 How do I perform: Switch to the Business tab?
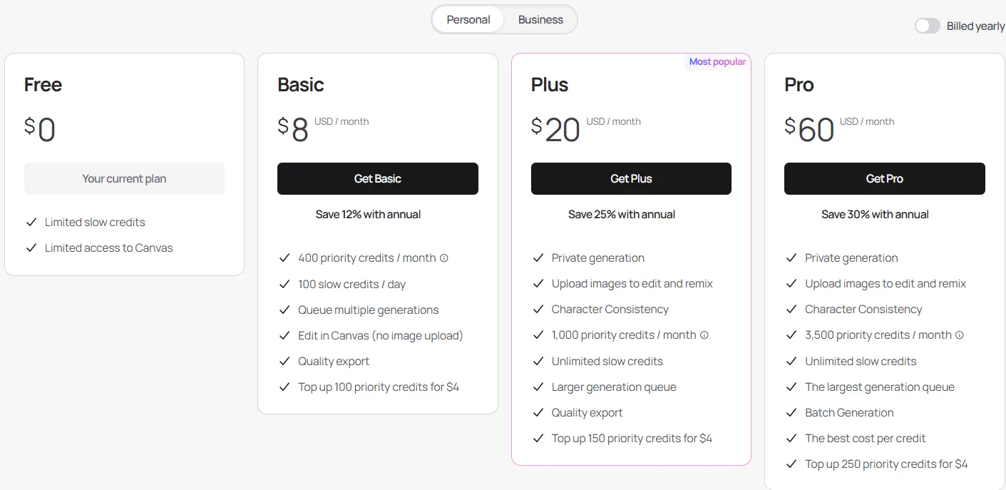(540, 20)
